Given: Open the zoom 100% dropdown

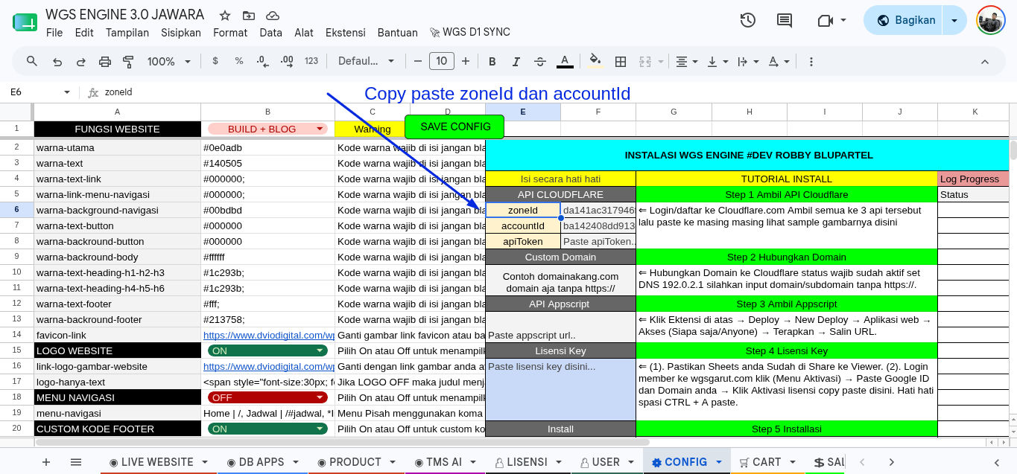Looking at the screenshot, I should click(x=169, y=61).
